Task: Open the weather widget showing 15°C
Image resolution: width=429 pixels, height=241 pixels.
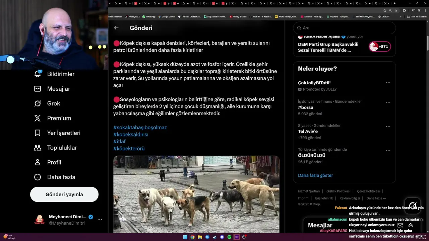Action: click(x=9, y=237)
